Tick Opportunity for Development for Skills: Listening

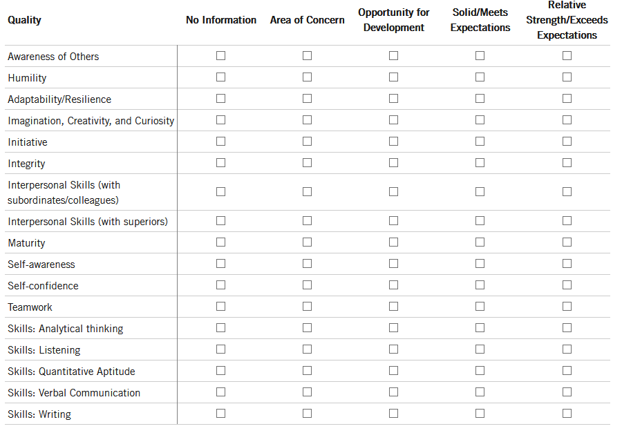393,349
